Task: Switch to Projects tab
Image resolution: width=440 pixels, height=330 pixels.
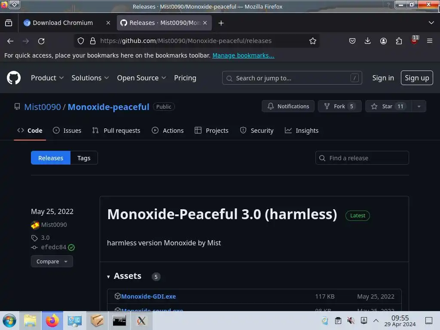Action: [x=211, y=131]
